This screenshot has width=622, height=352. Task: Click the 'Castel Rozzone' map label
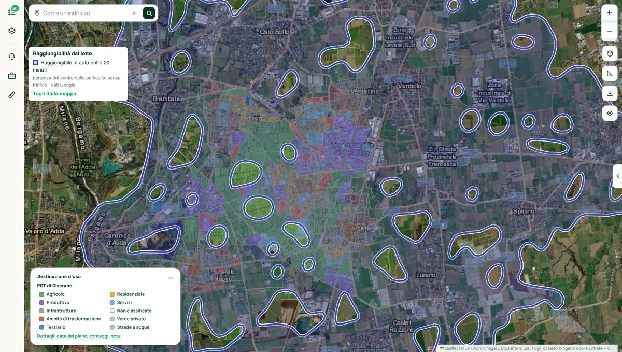(402, 326)
